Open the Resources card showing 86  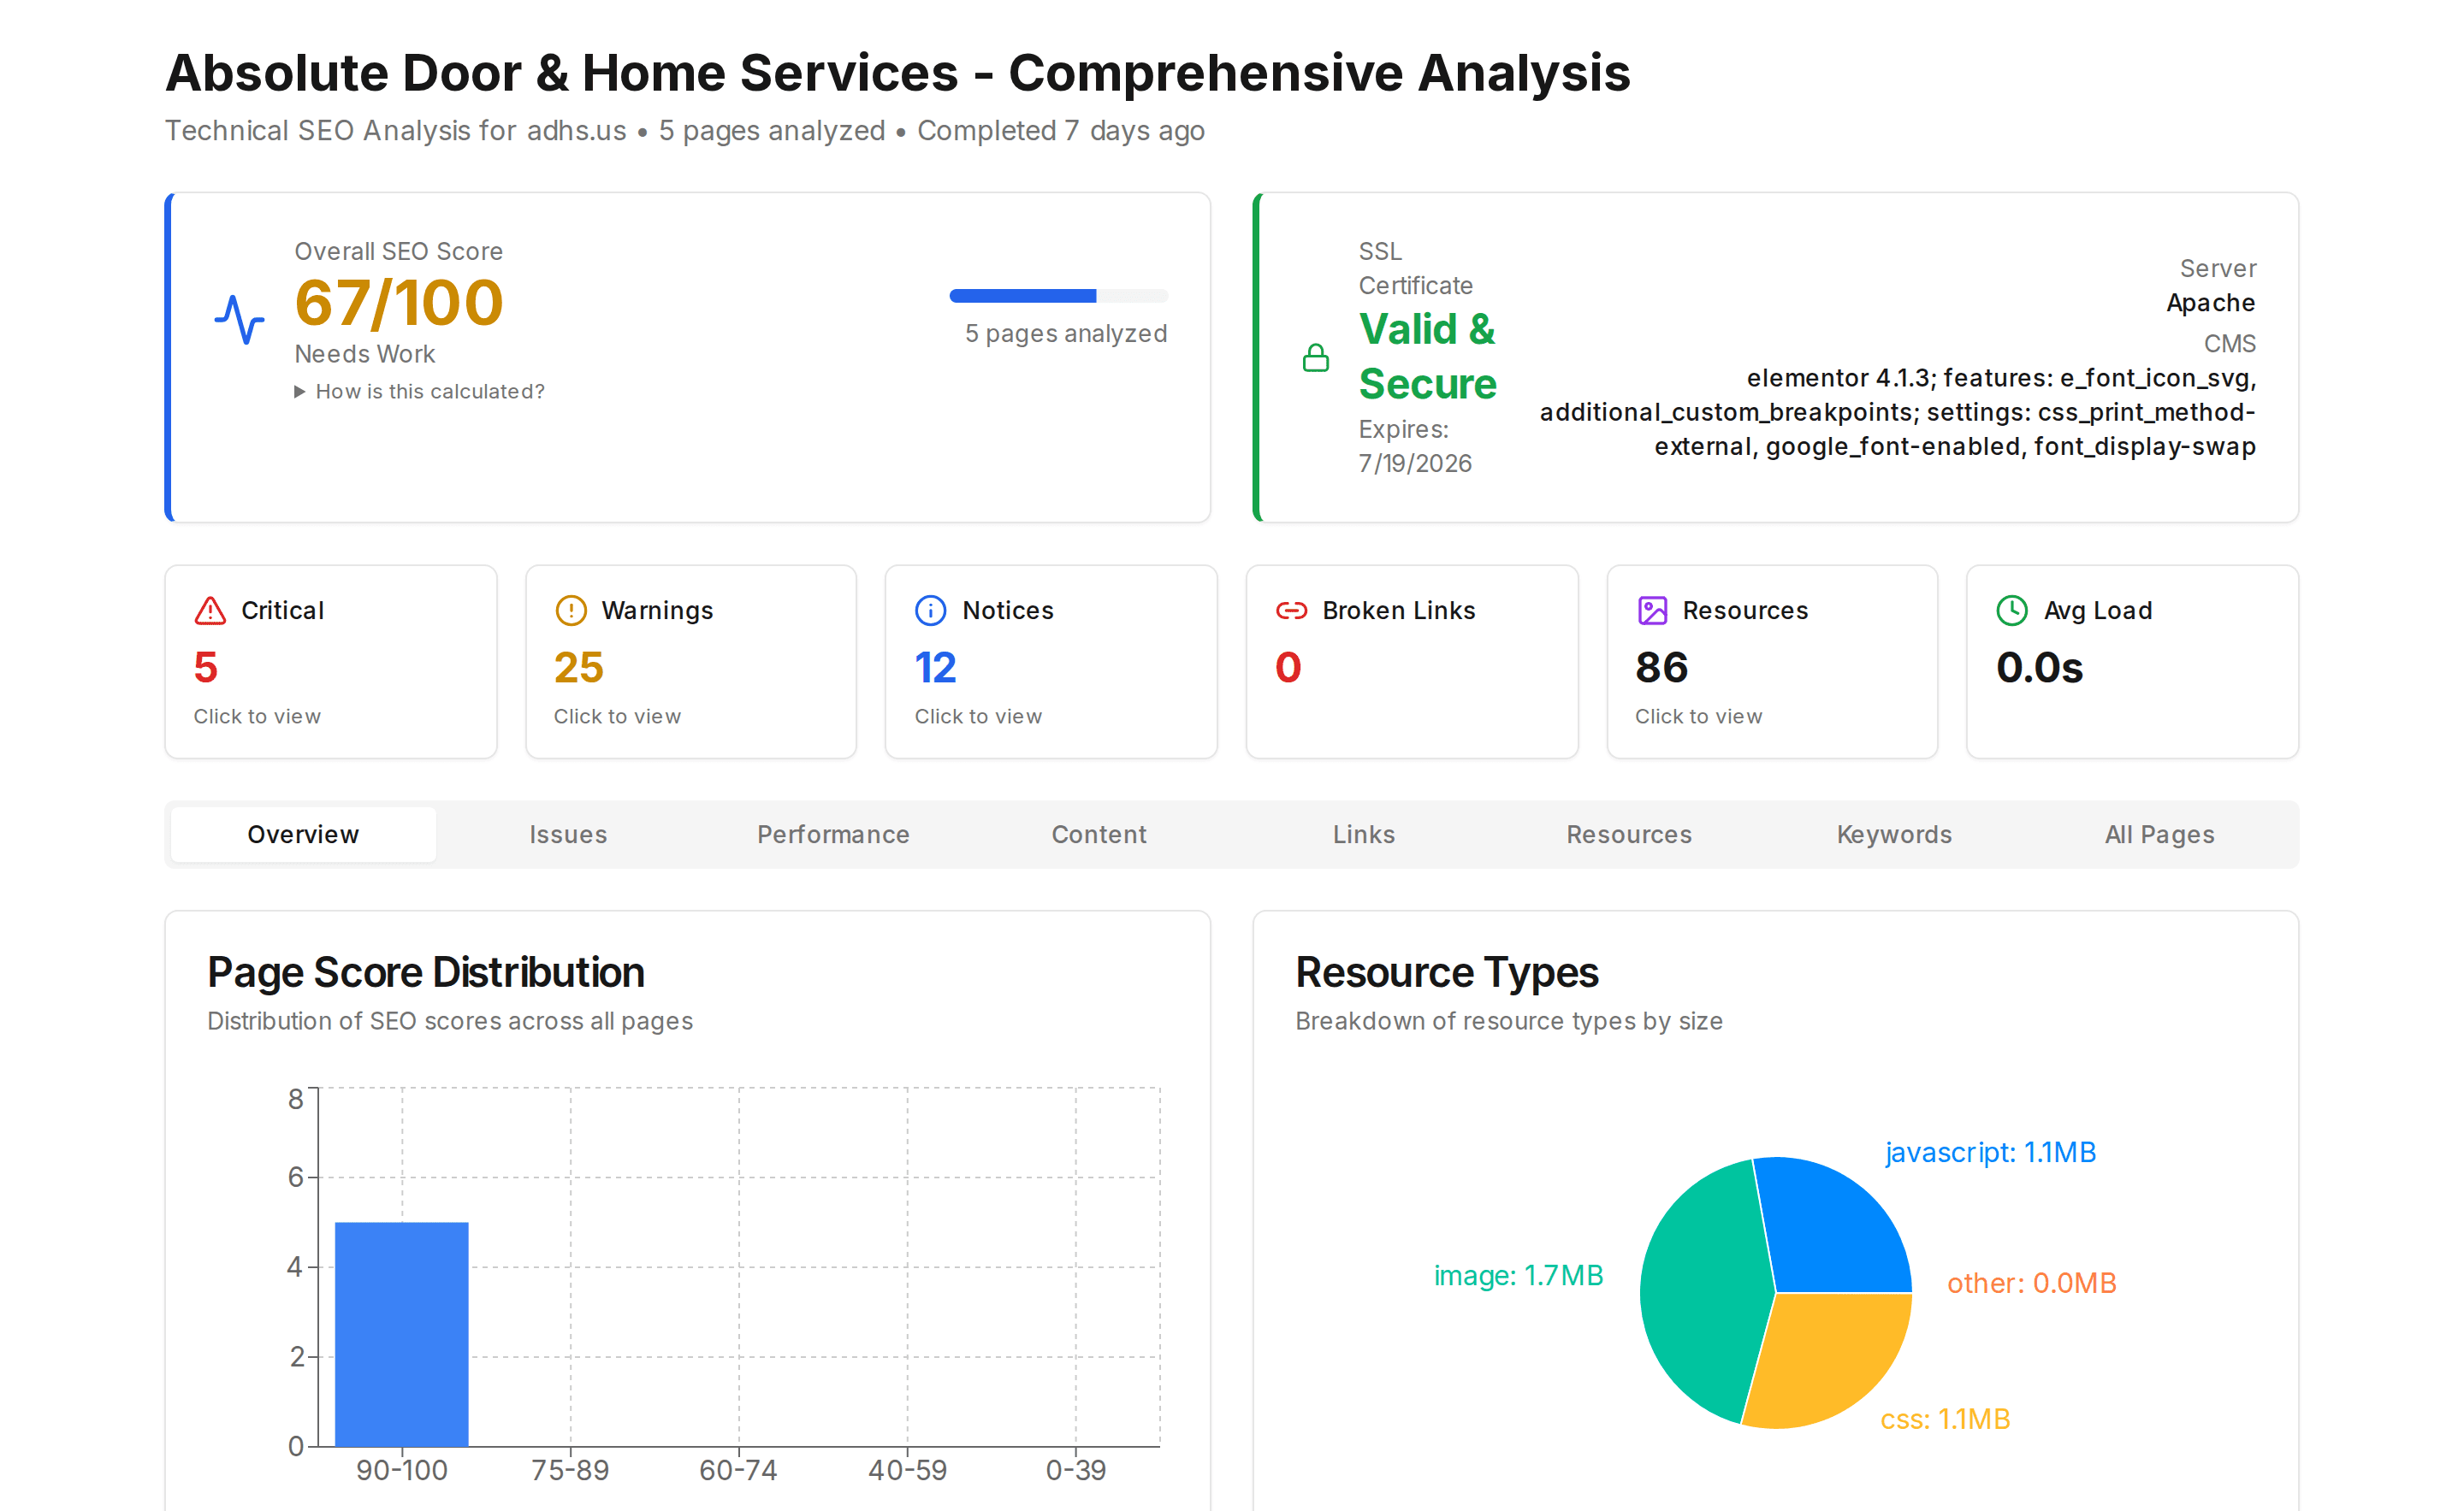1772,662
